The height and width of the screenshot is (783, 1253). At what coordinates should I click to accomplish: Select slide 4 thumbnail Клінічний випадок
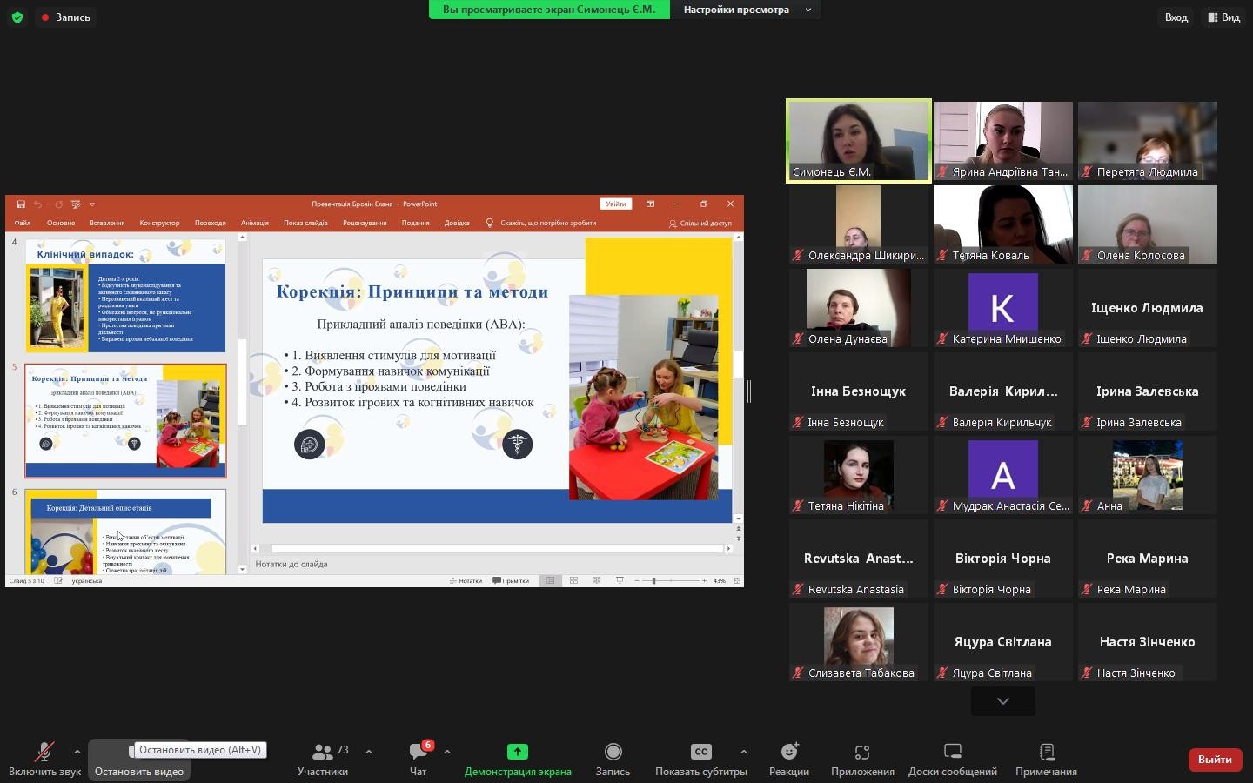125,296
